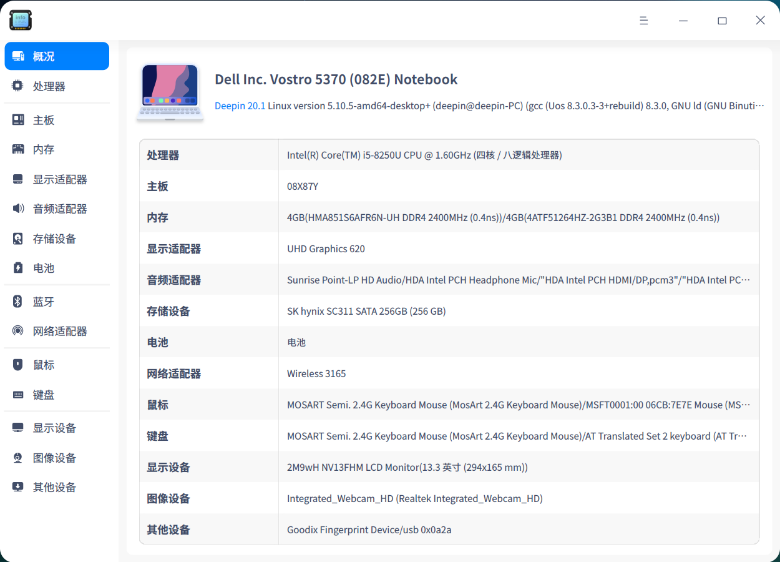Click the battery (电池) sidebar icon
Image resolution: width=780 pixels, height=562 pixels.
18,268
